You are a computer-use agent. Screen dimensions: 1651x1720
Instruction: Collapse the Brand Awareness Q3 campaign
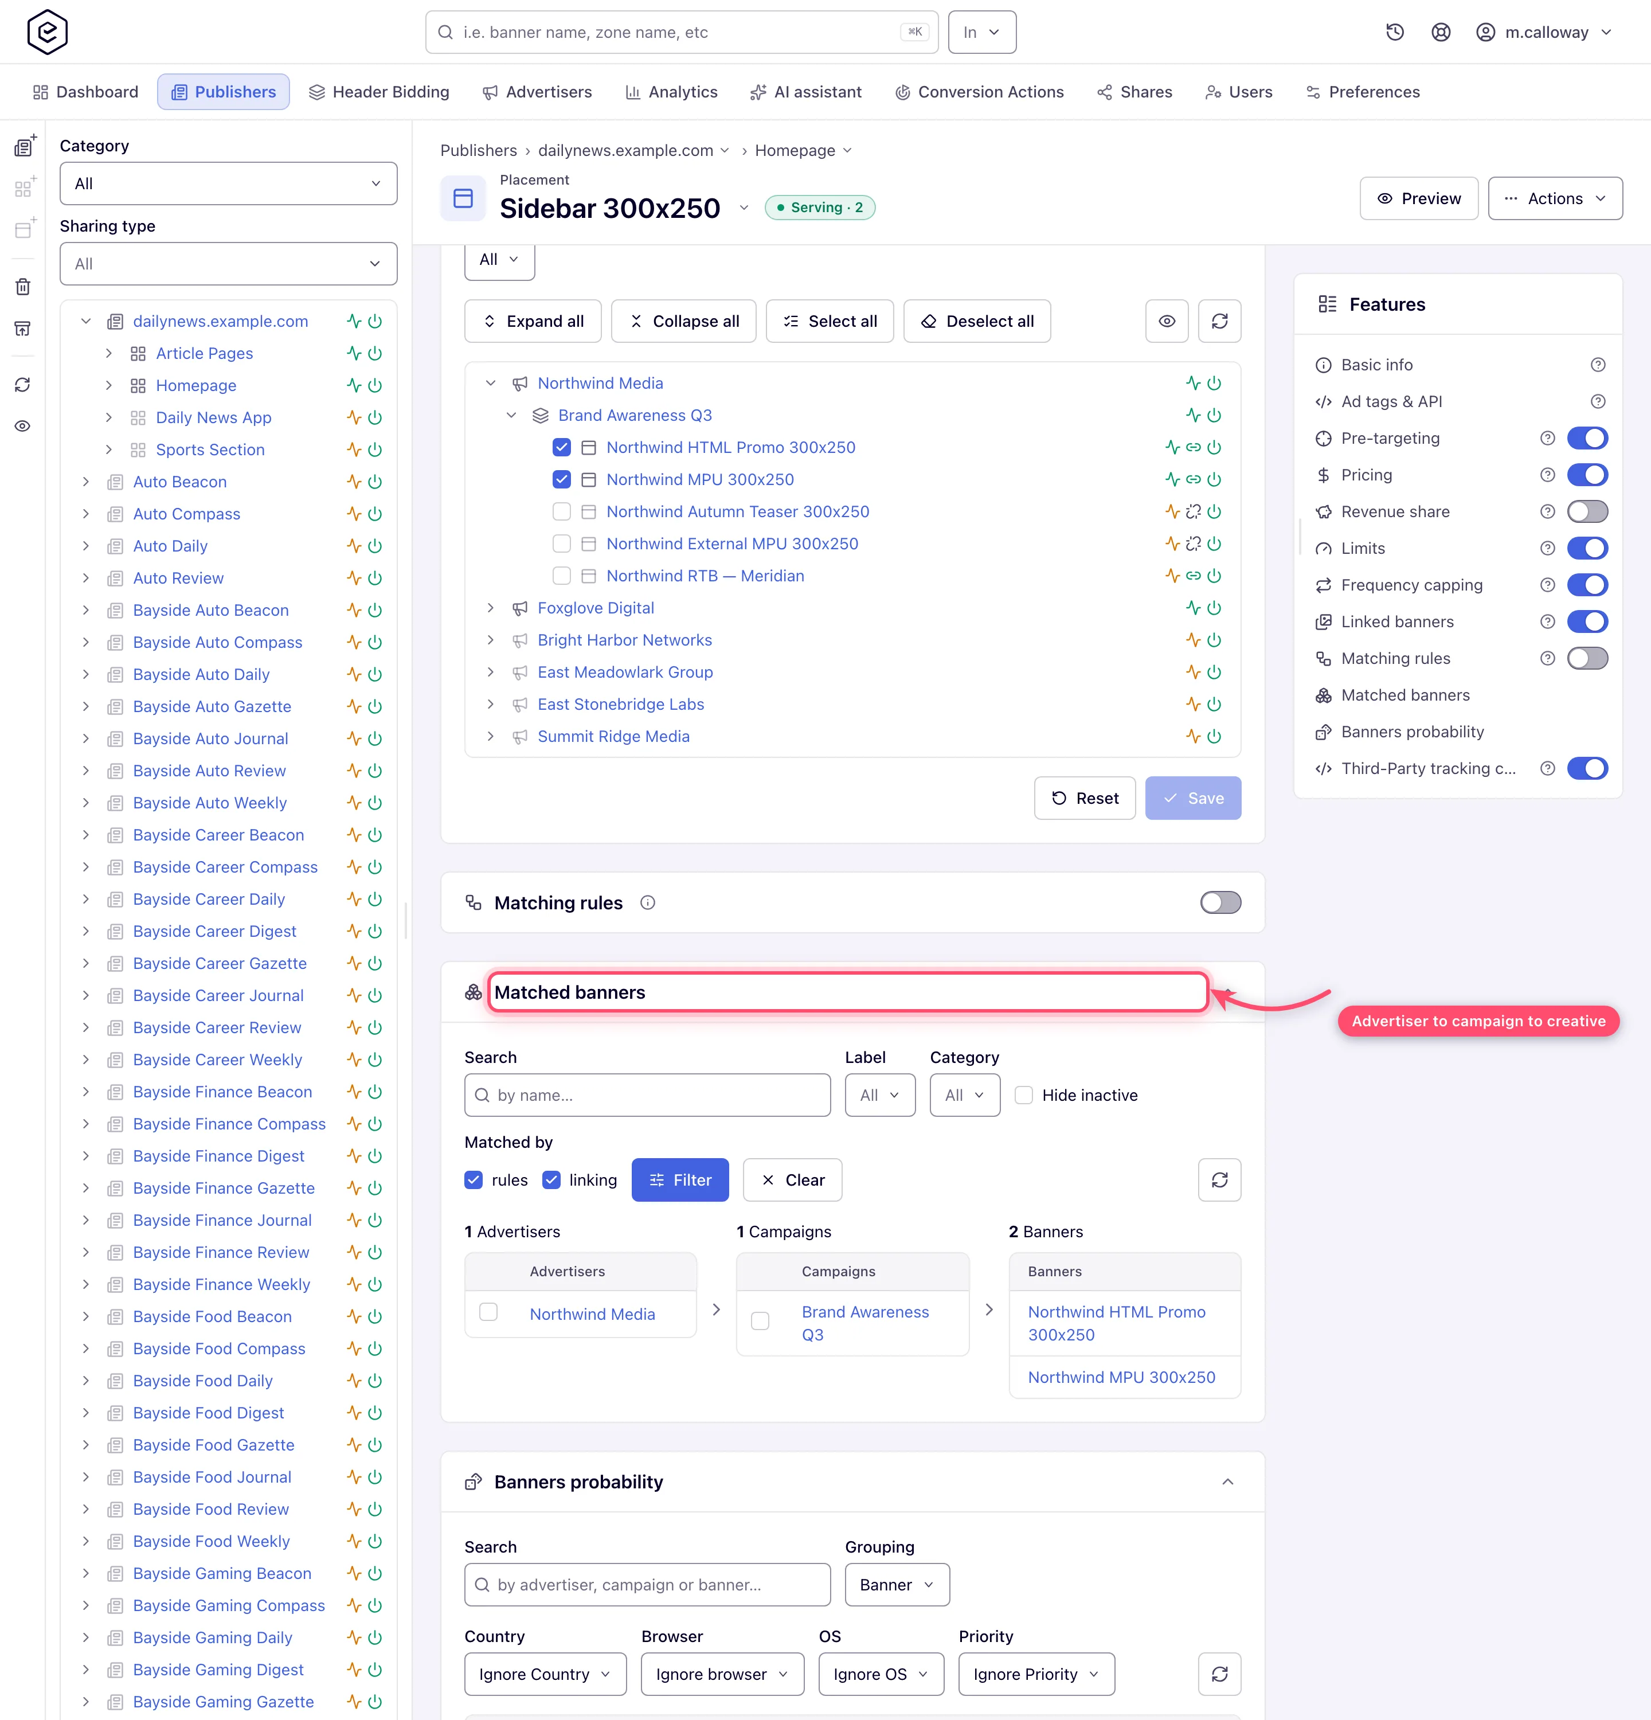(511, 415)
